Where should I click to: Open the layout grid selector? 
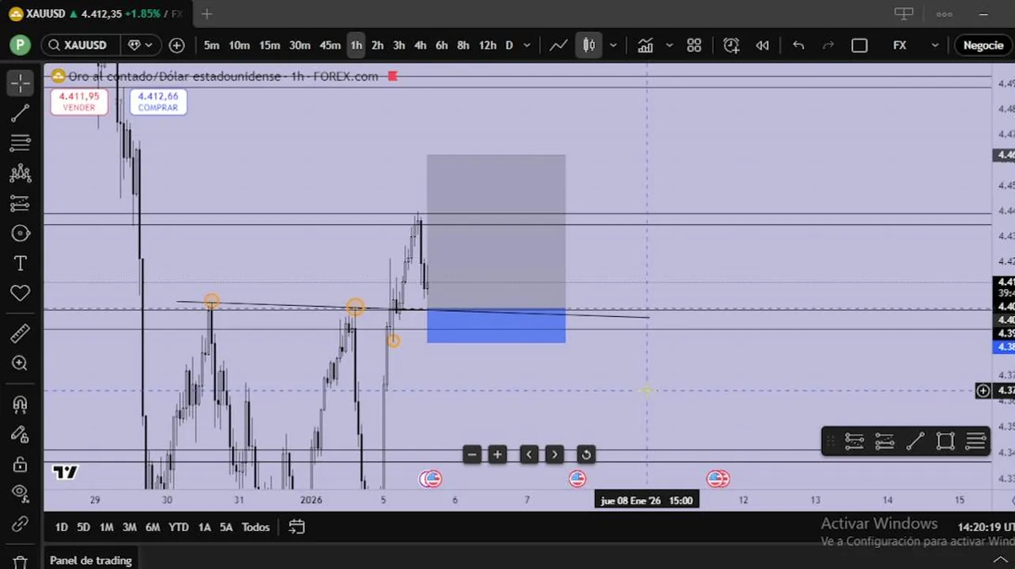click(694, 45)
